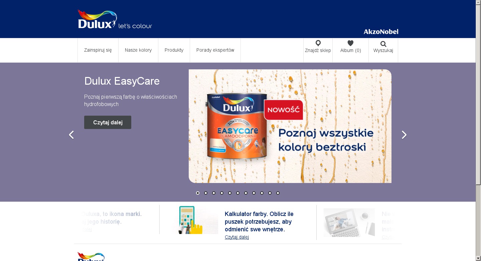Click the Wyszukaj magnifier icon
Viewport: 481px width, 261px height.
(x=383, y=44)
